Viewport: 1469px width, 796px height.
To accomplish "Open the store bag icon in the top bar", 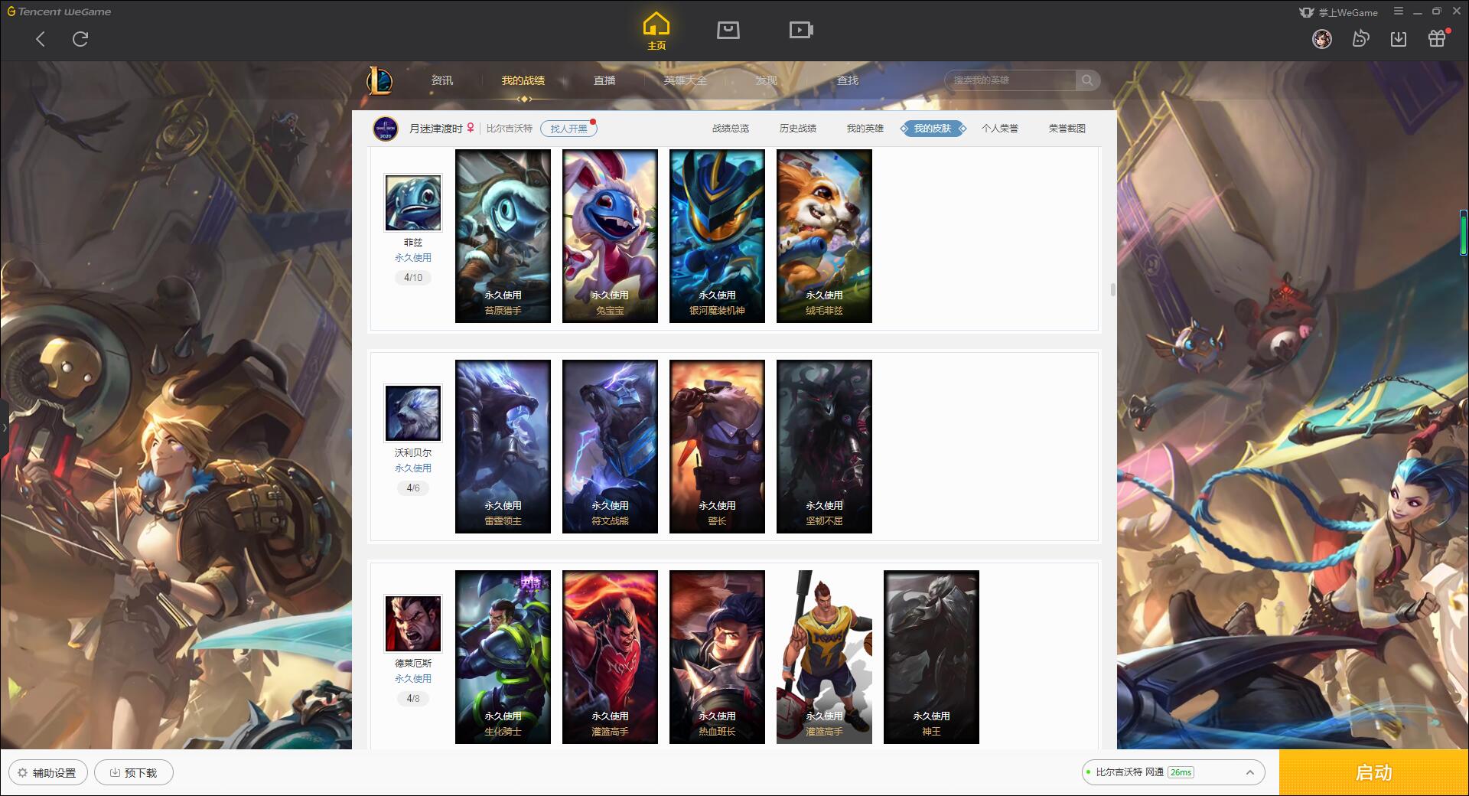I will tap(728, 31).
